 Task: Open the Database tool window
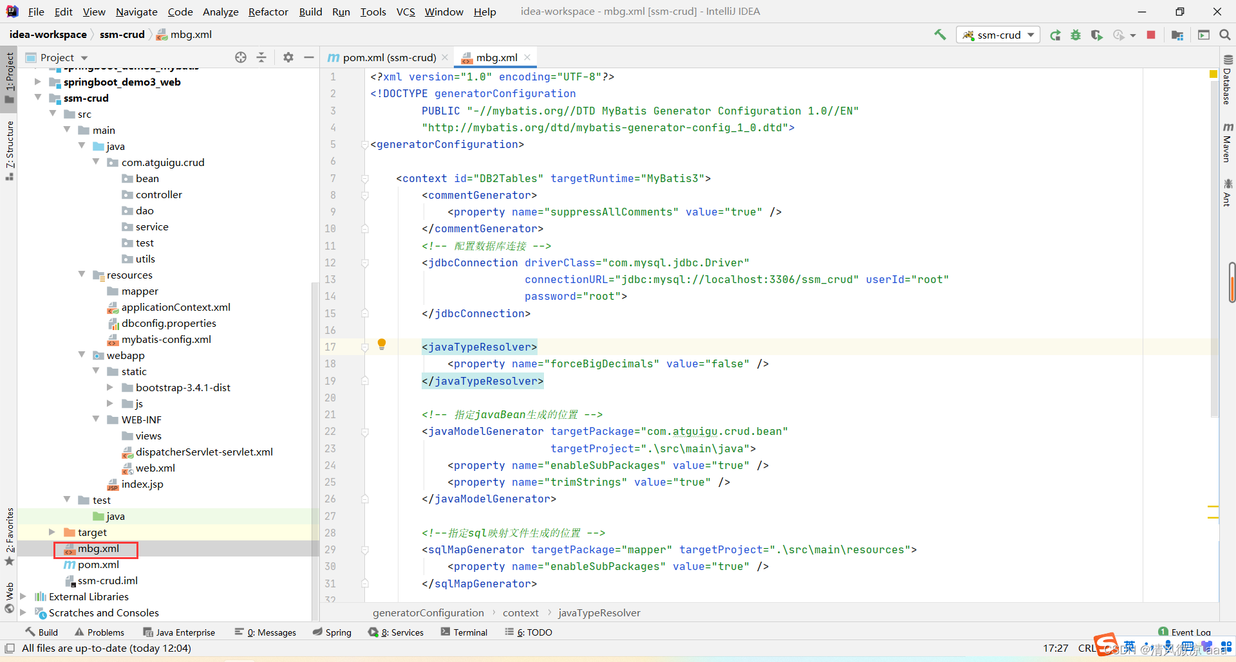(x=1228, y=80)
